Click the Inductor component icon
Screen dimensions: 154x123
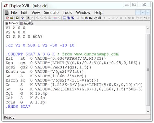point(125,18)
